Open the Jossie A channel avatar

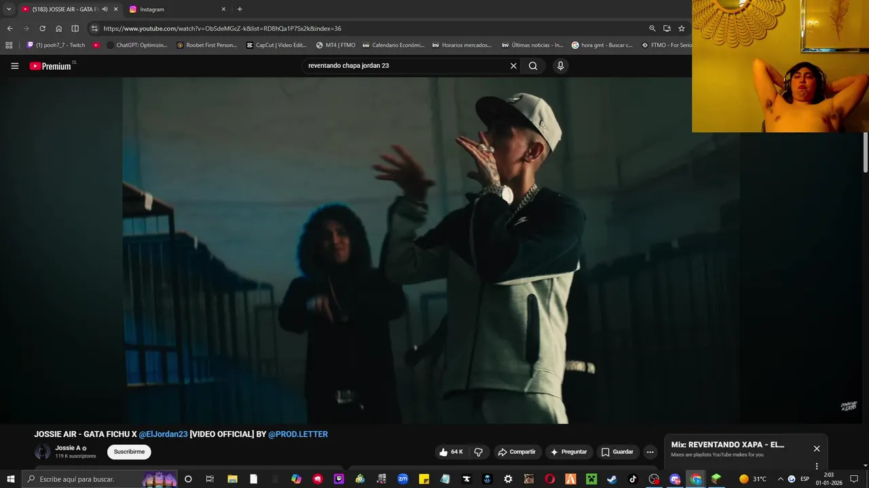(x=43, y=451)
